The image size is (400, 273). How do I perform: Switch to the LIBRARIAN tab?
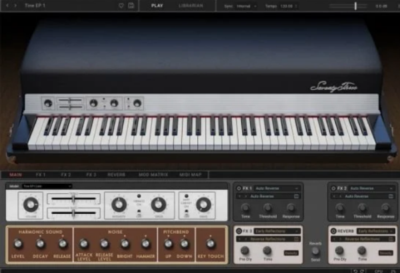(191, 5)
